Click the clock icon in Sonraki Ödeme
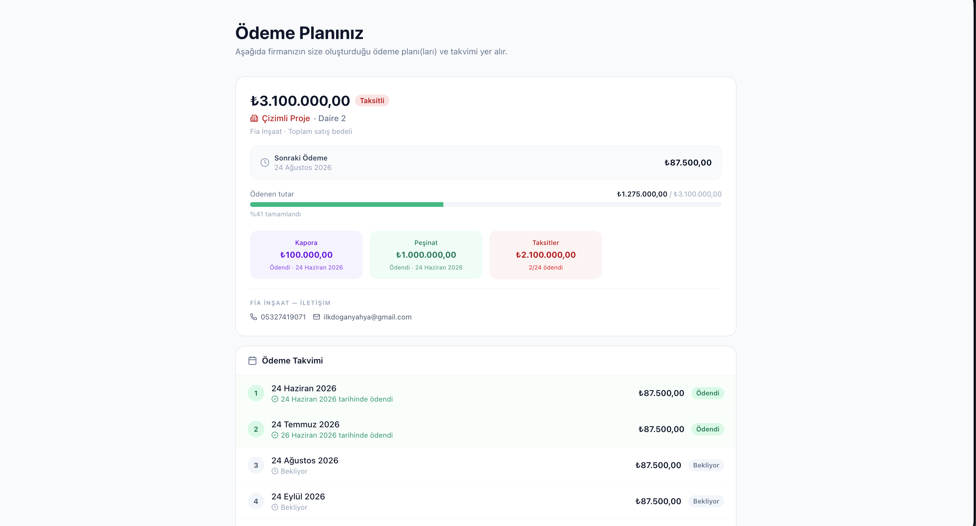The height and width of the screenshot is (526, 976). [265, 163]
